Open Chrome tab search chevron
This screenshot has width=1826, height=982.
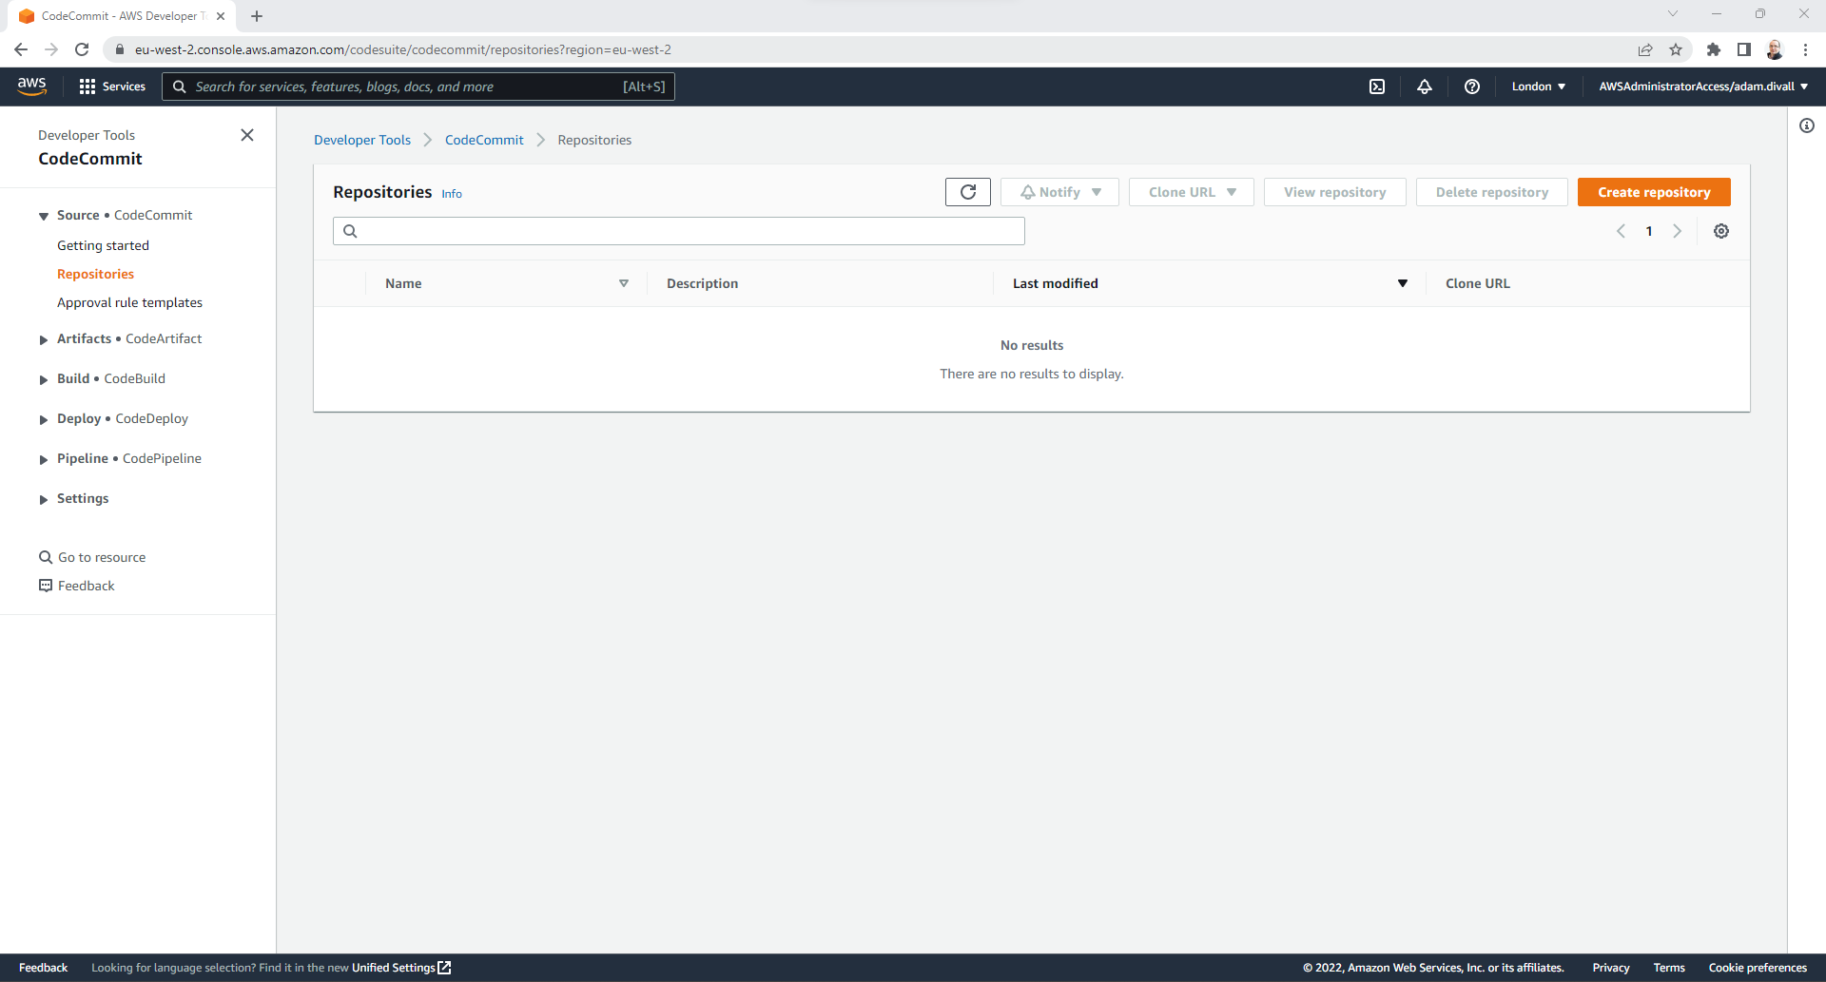[1673, 13]
